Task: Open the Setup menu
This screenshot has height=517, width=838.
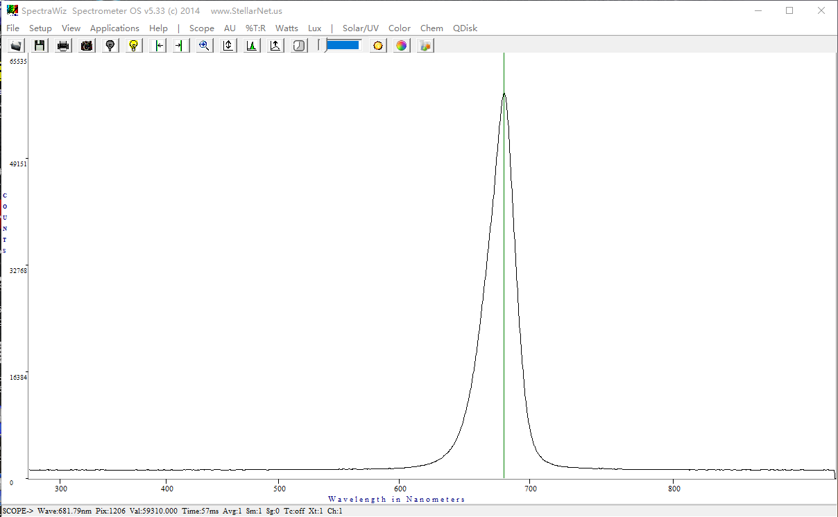Action: pyautogui.click(x=40, y=28)
